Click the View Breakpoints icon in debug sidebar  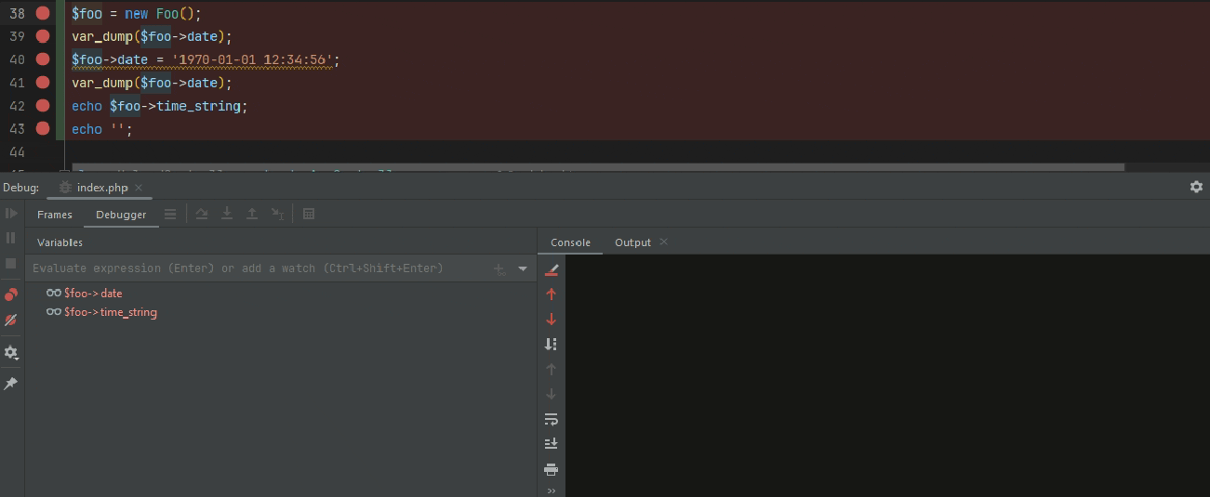[11, 294]
